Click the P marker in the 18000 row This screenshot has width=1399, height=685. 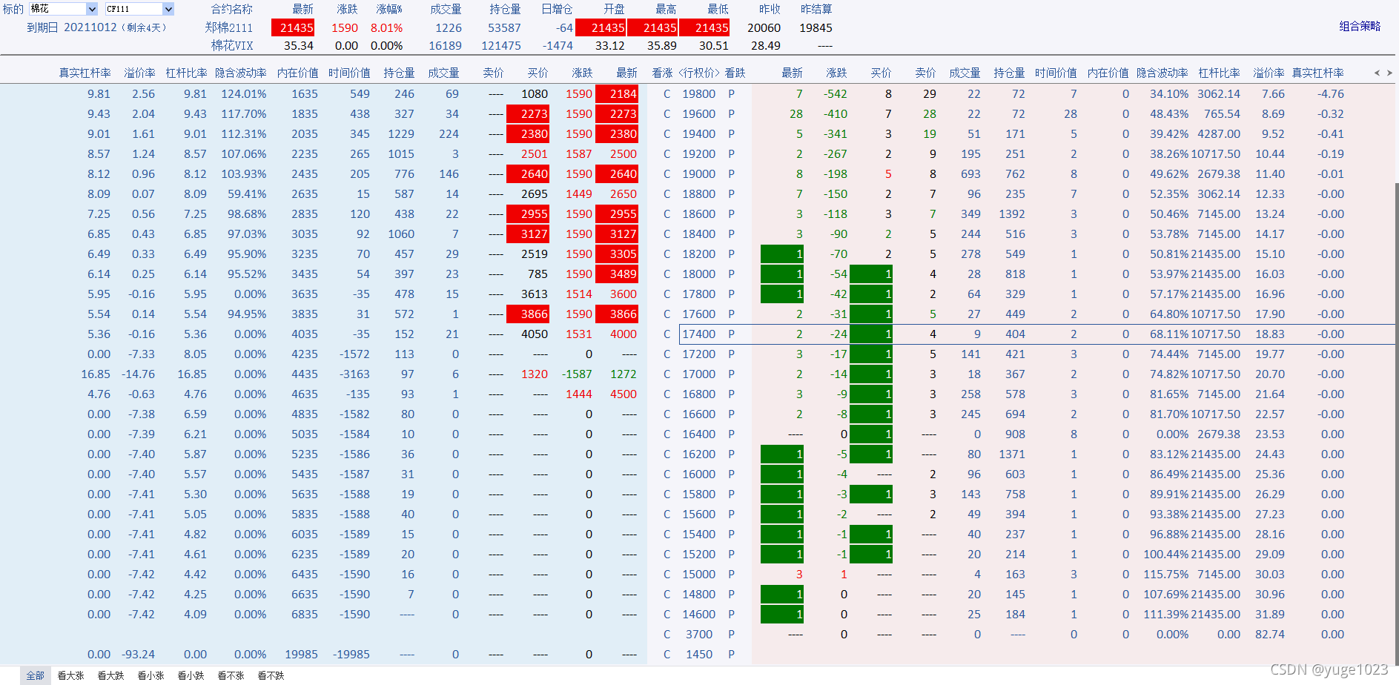731,274
